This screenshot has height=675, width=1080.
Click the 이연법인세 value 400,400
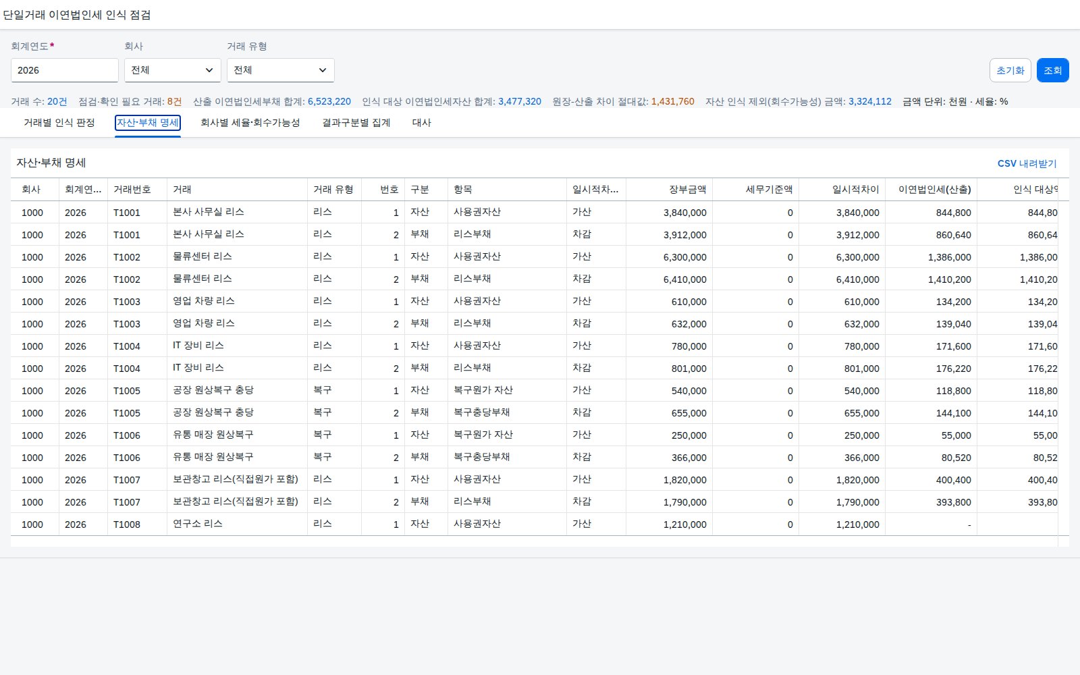[954, 480]
